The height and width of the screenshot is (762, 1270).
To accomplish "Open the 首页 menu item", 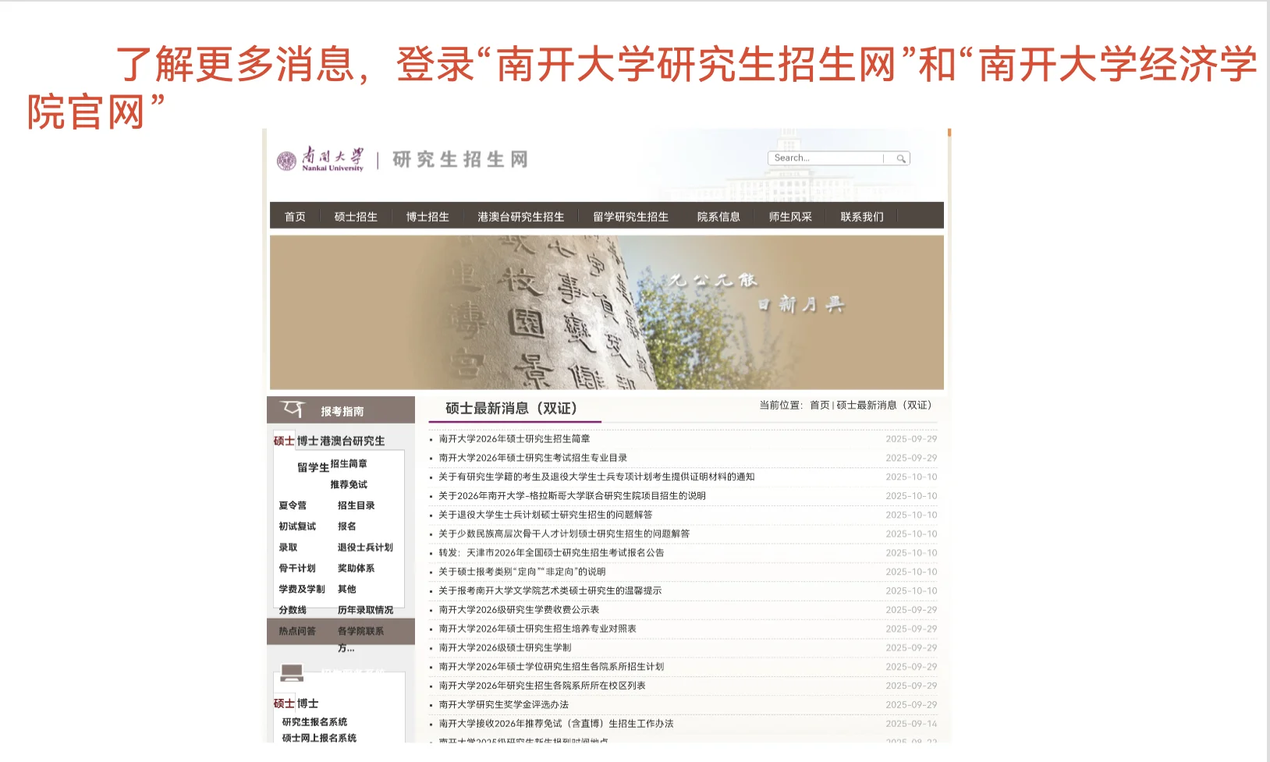I will (295, 216).
